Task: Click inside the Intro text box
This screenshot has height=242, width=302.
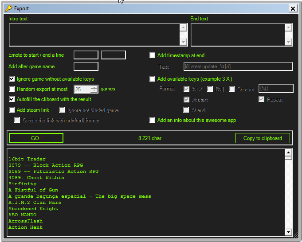Action: click(x=94, y=34)
